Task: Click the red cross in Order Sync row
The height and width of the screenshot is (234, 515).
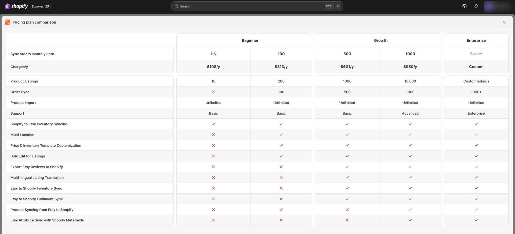Action: [x=213, y=92]
